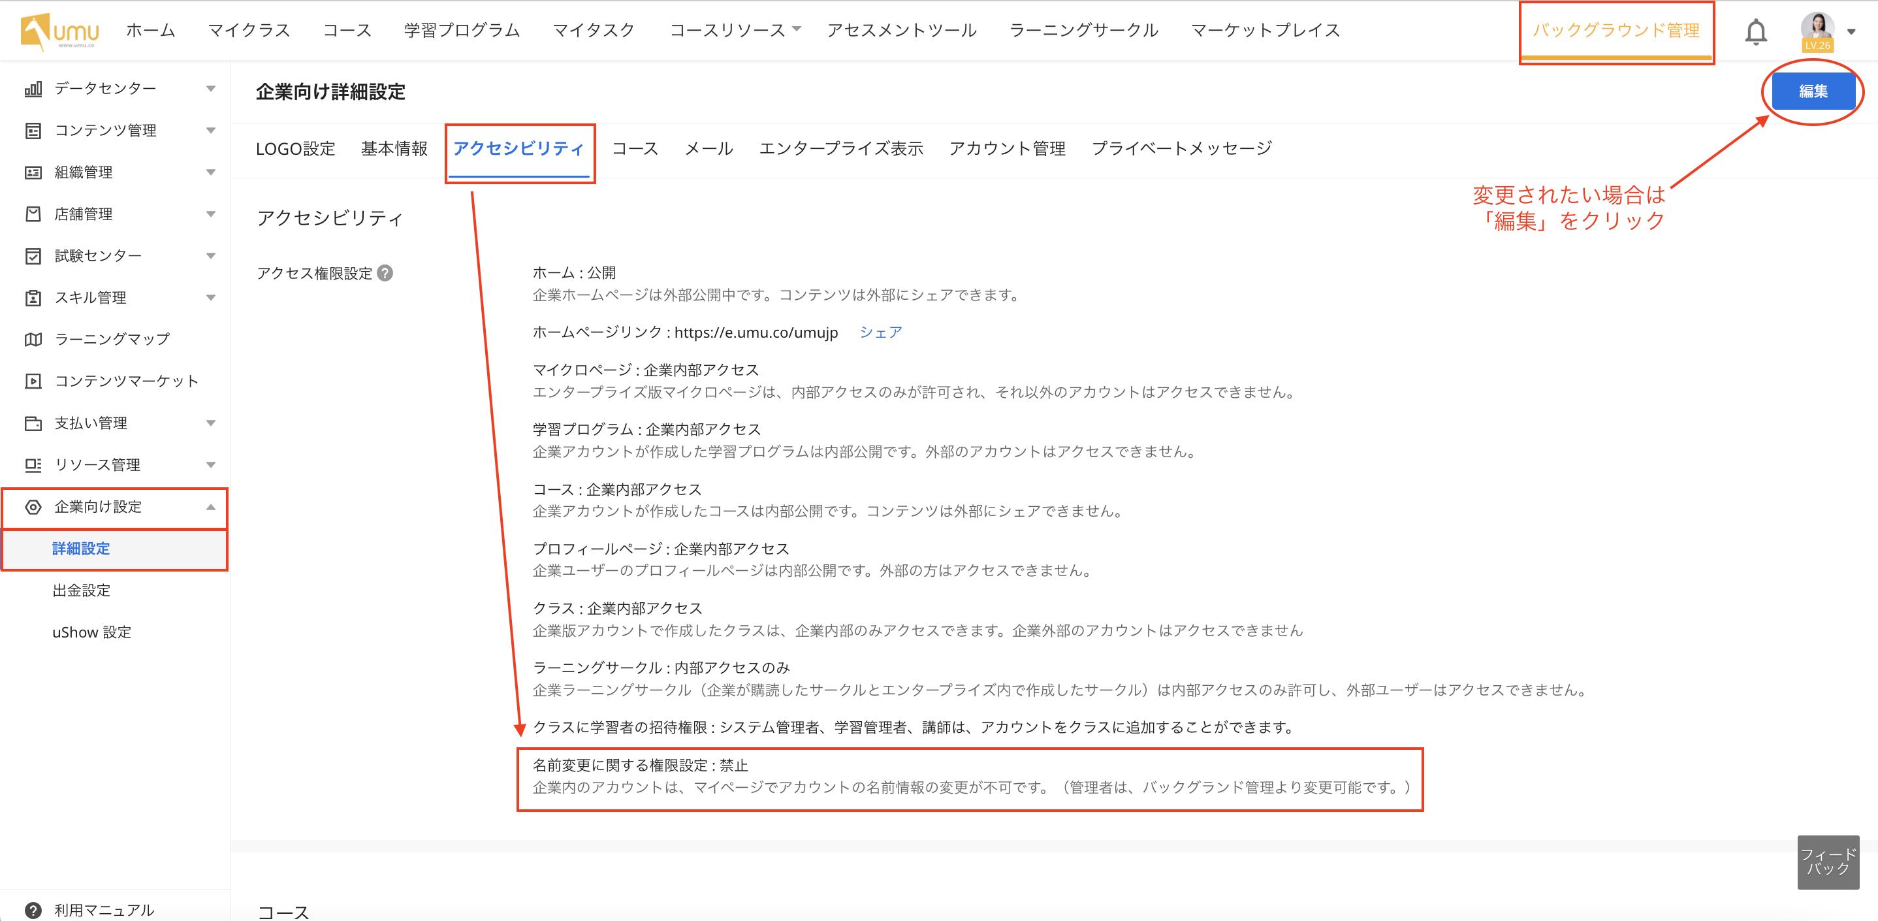1878x921 pixels.
Task: Click help icon beside アクセス権限設定
Action: pyautogui.click(x=385, y=274)
